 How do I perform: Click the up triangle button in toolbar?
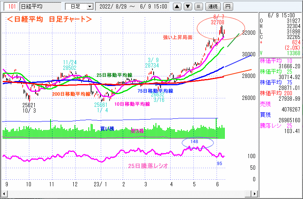[x=177, y=7]
